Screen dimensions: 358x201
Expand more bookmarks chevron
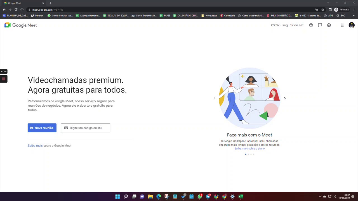(354, 16)
